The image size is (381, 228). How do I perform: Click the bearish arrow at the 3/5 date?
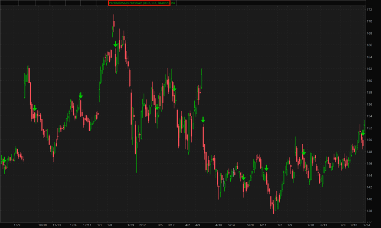[x=157, y=107]
